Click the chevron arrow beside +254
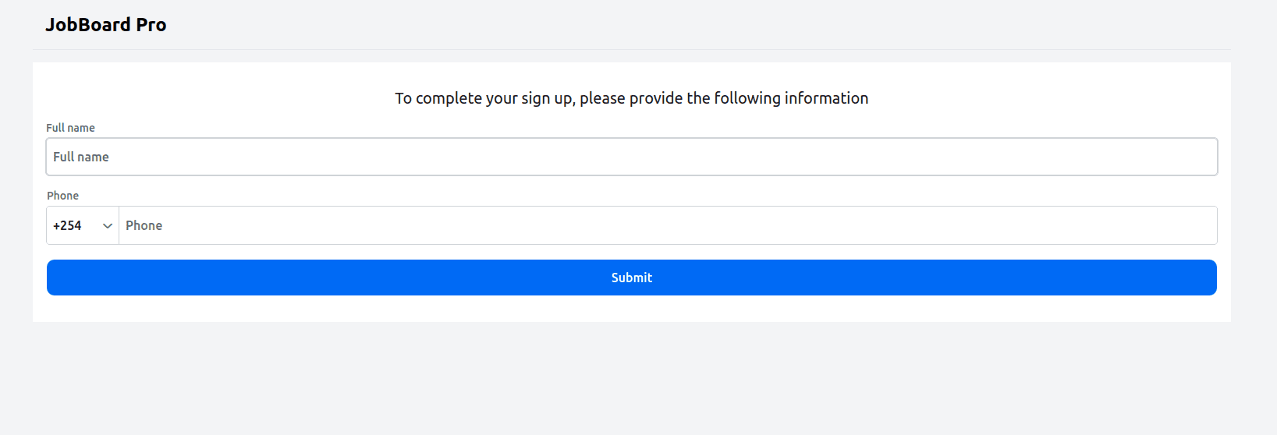The width and height of the screenshot is (1277, 435). click(108, 226)
